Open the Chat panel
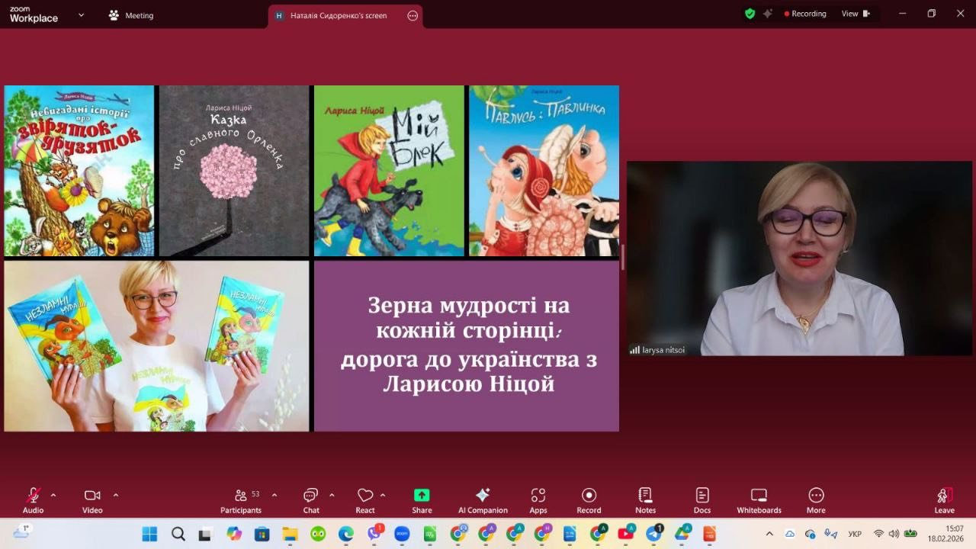Screen dimensions: 976x549 tap(311, 500)
